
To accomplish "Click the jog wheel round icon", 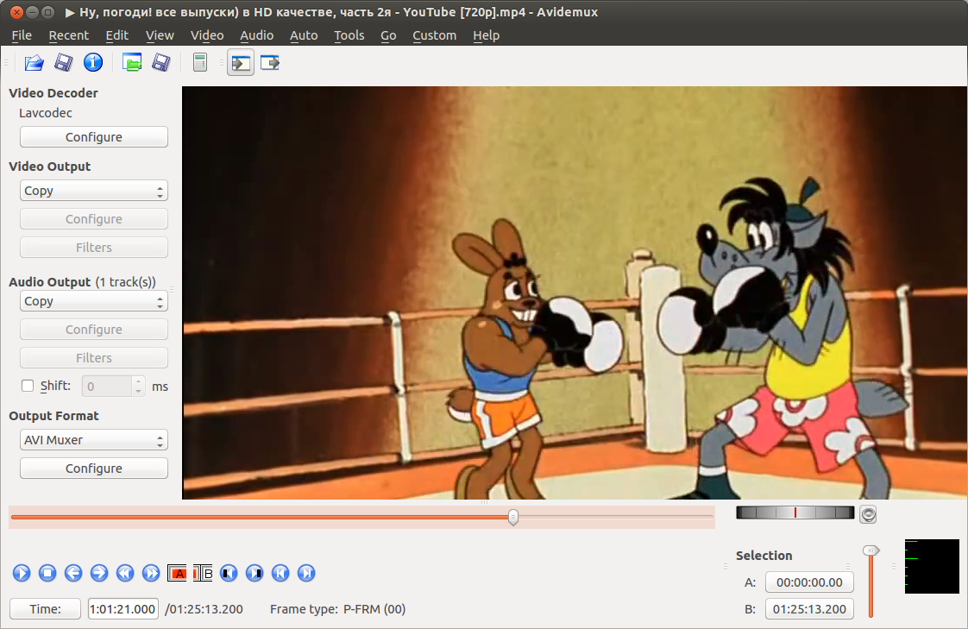I will [869, 515].
